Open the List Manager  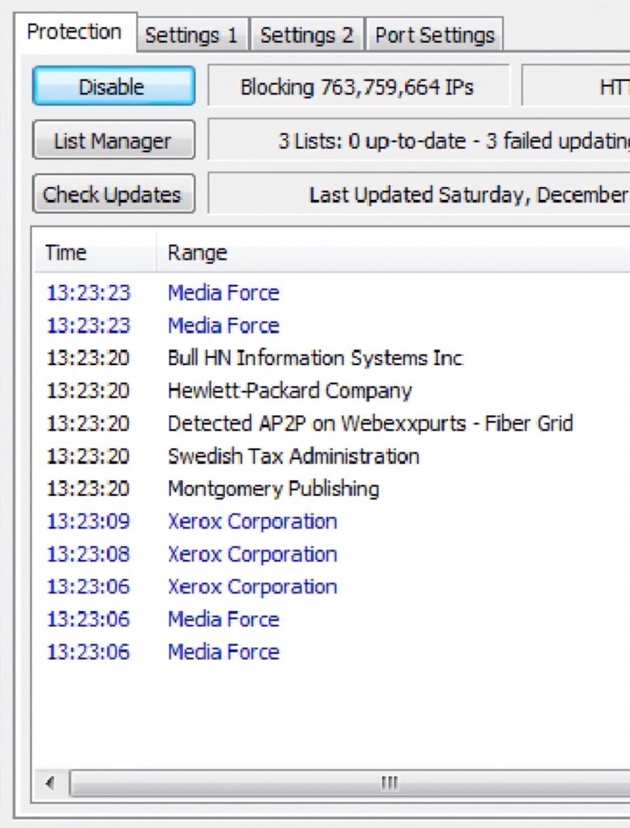(x=113, y=141)
